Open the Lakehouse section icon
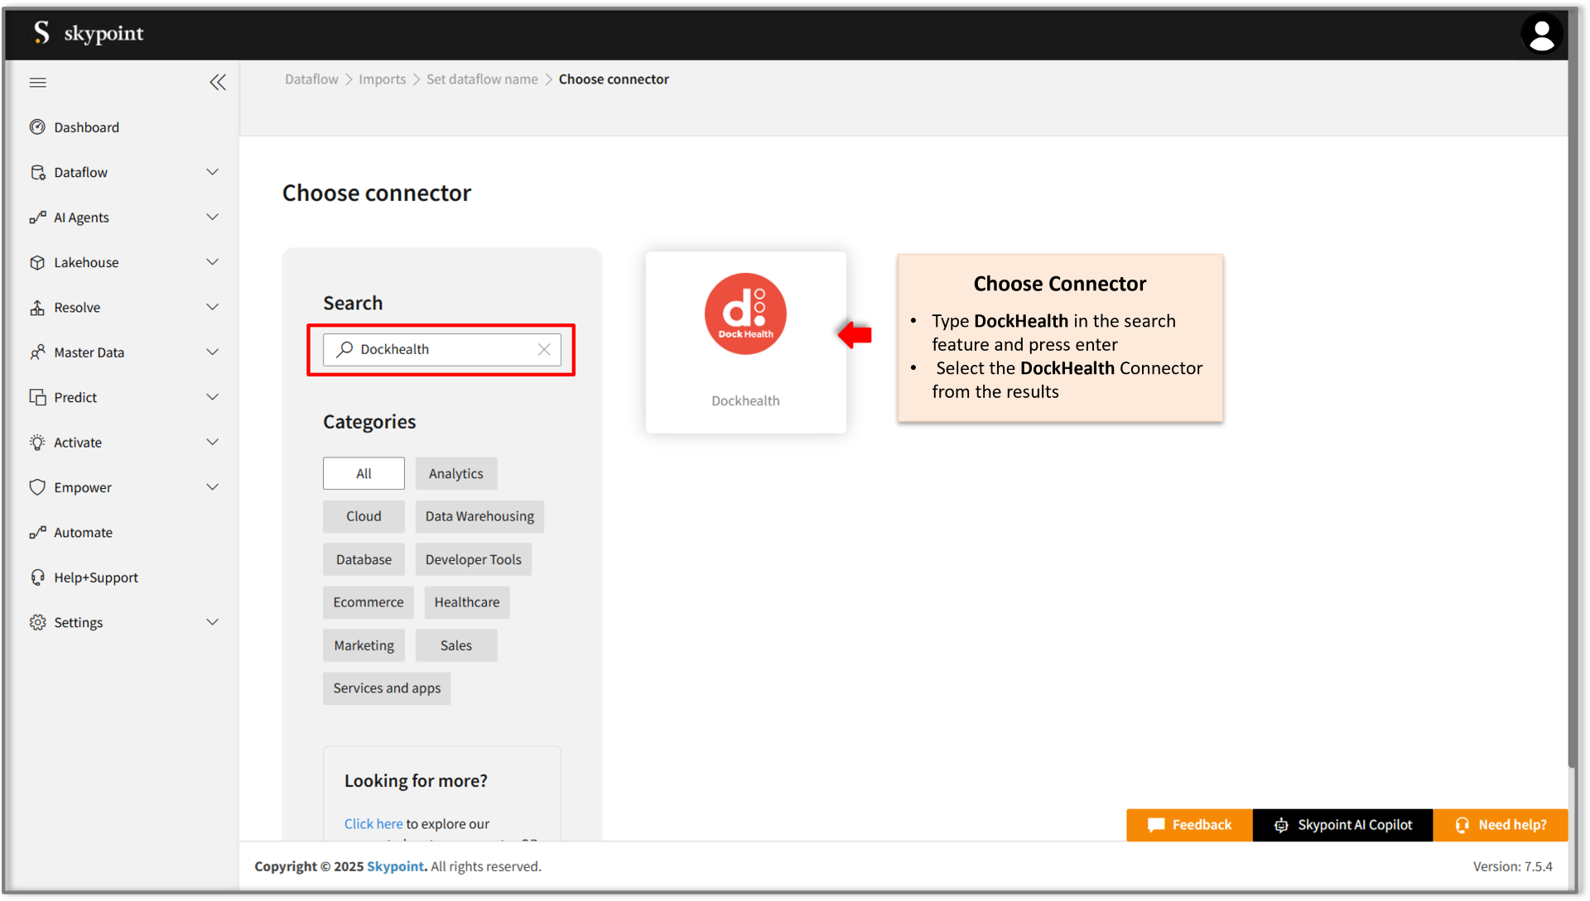1590x901 pixels. [x=38, y=262]
